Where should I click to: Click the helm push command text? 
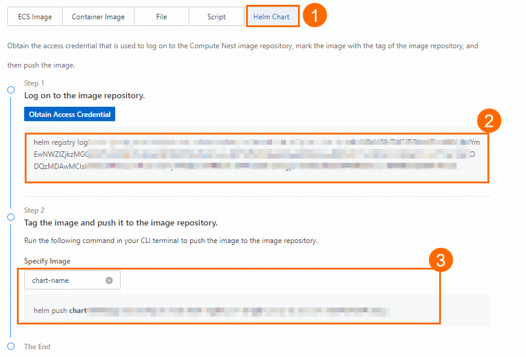[211, 311]
